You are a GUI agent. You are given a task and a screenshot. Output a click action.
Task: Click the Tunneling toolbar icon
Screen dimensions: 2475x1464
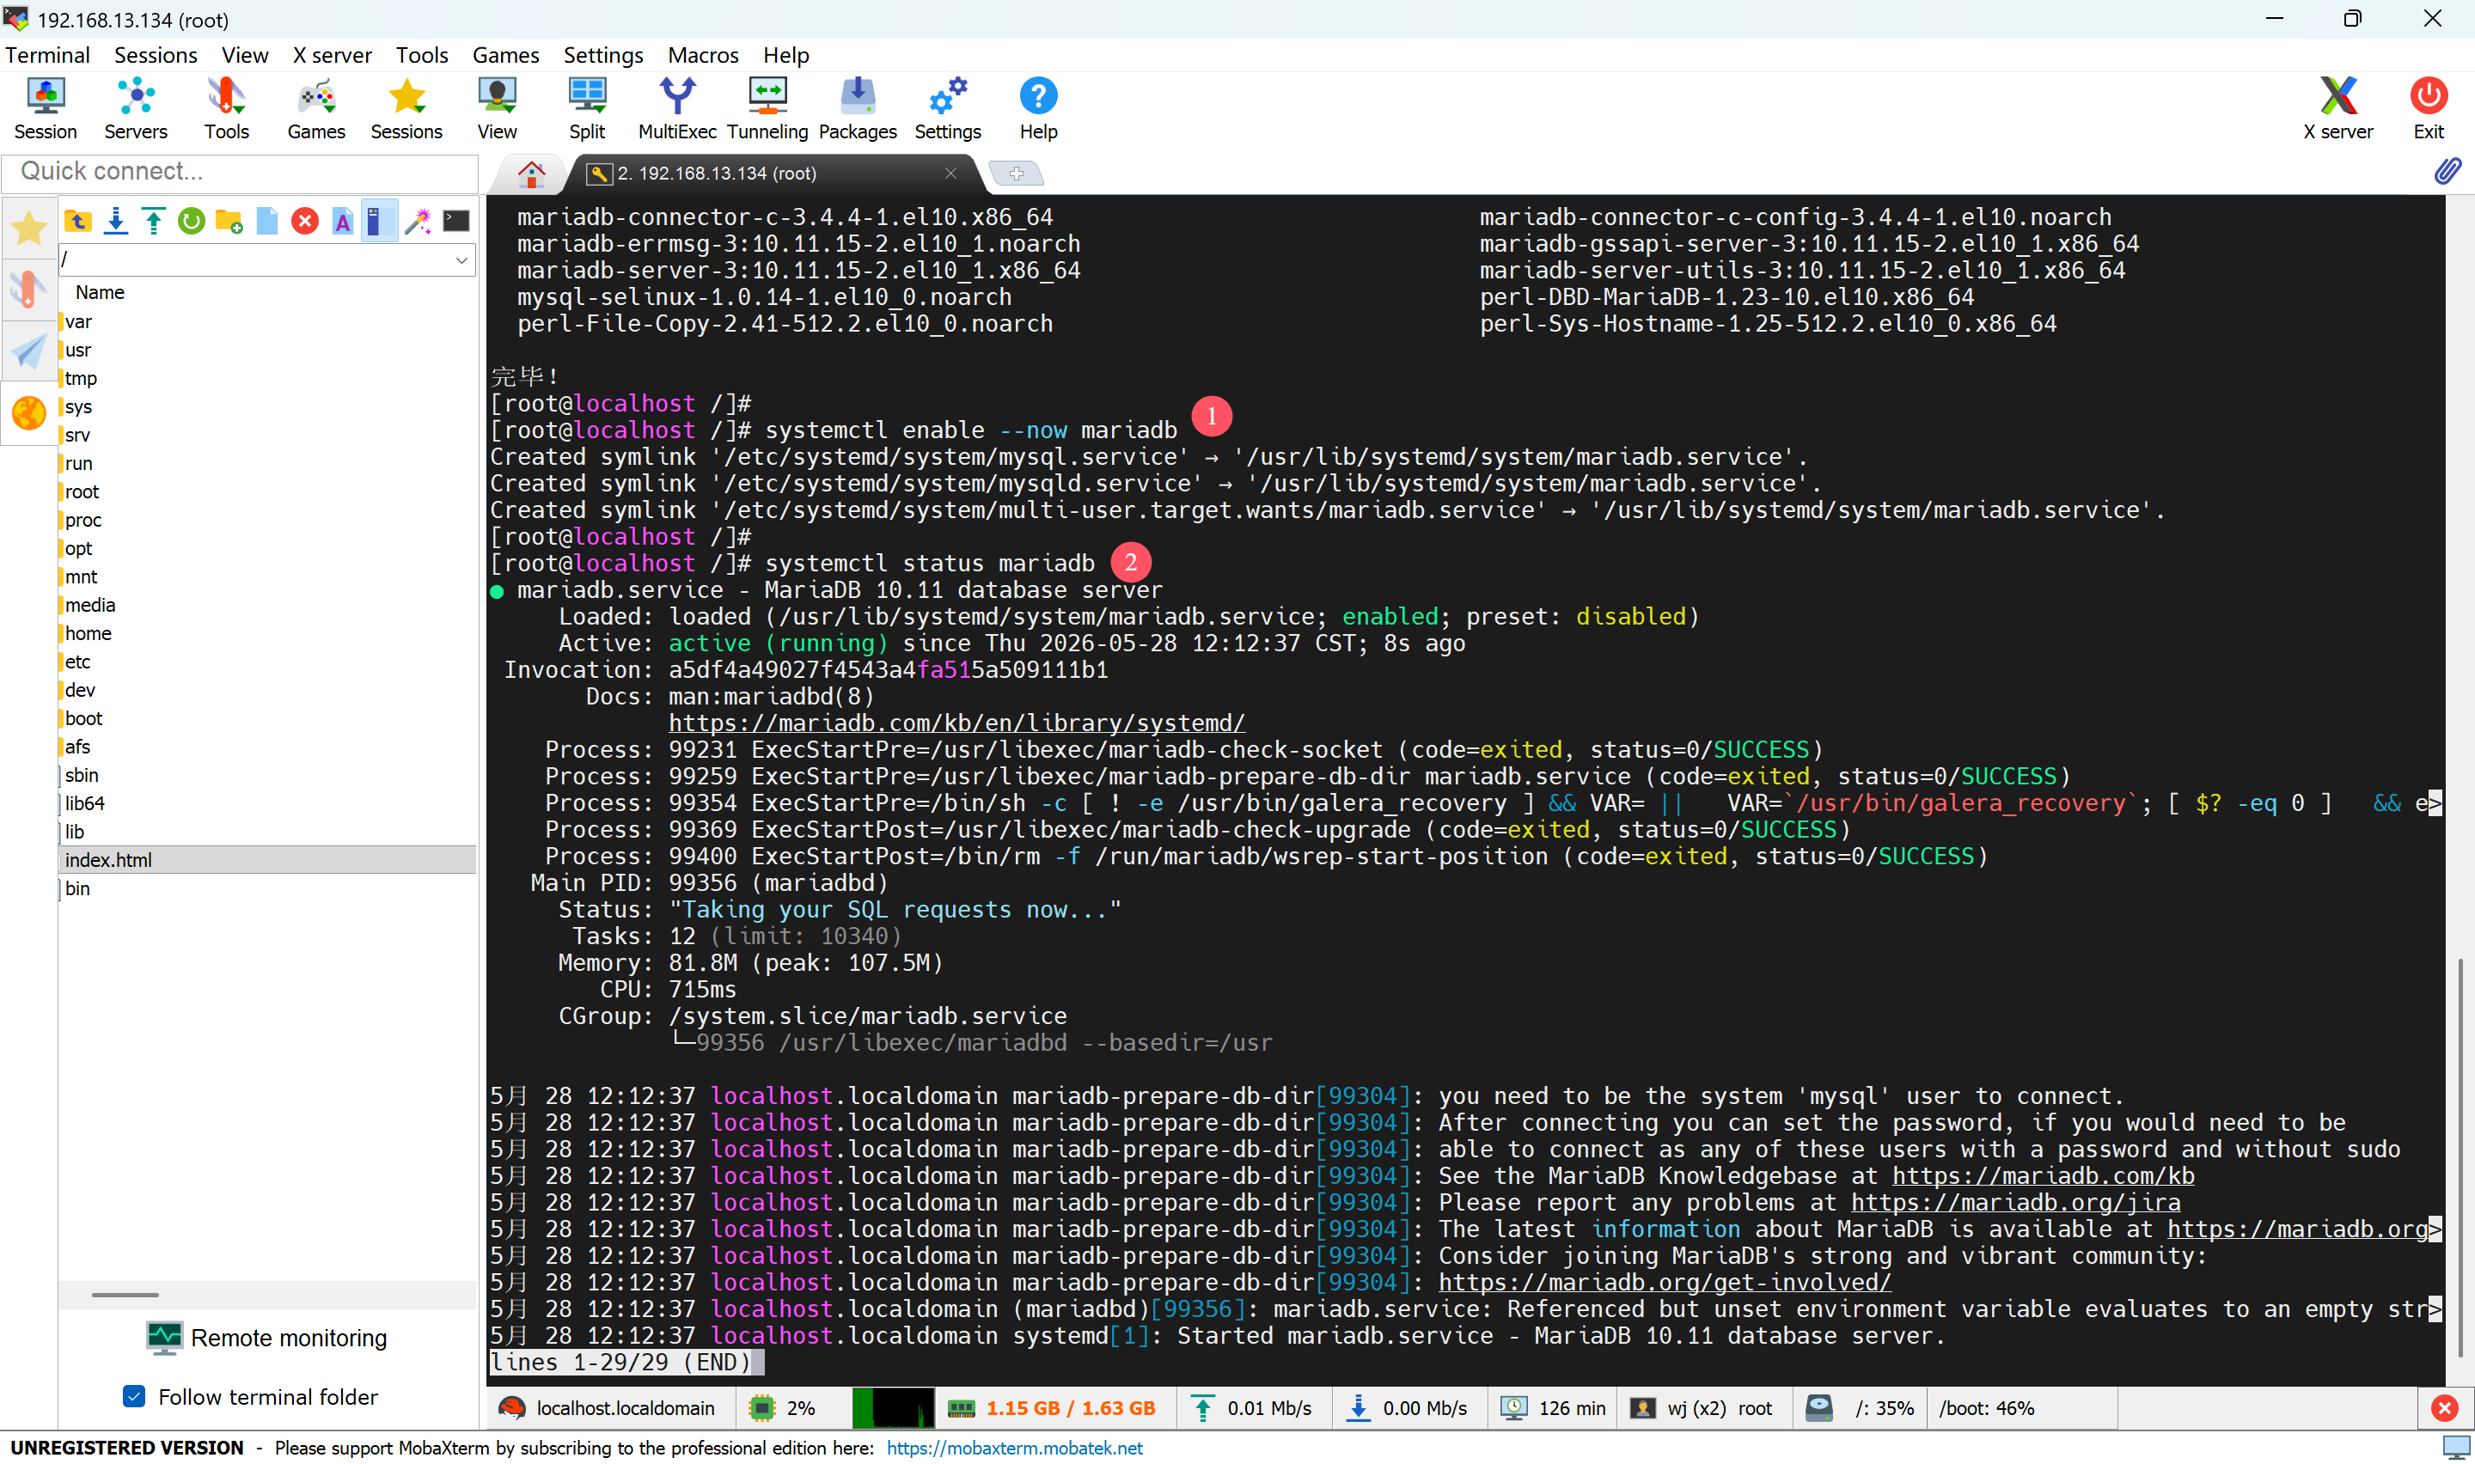click(x=767, y=108)
